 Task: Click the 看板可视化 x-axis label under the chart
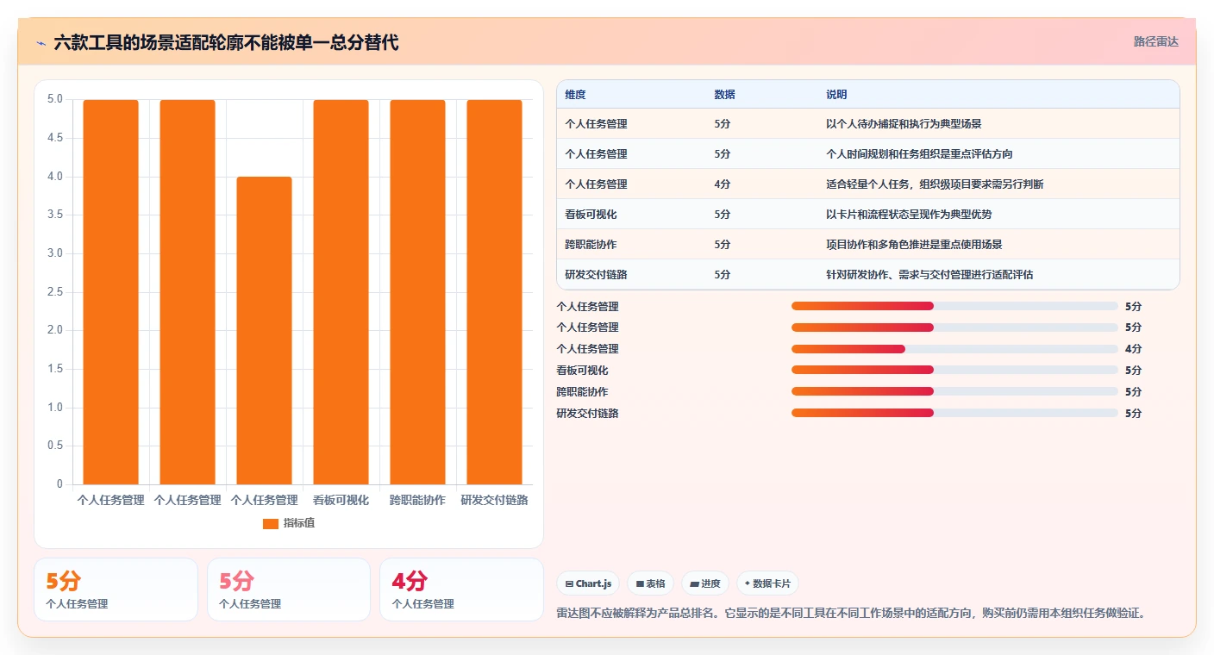[341, 500]
